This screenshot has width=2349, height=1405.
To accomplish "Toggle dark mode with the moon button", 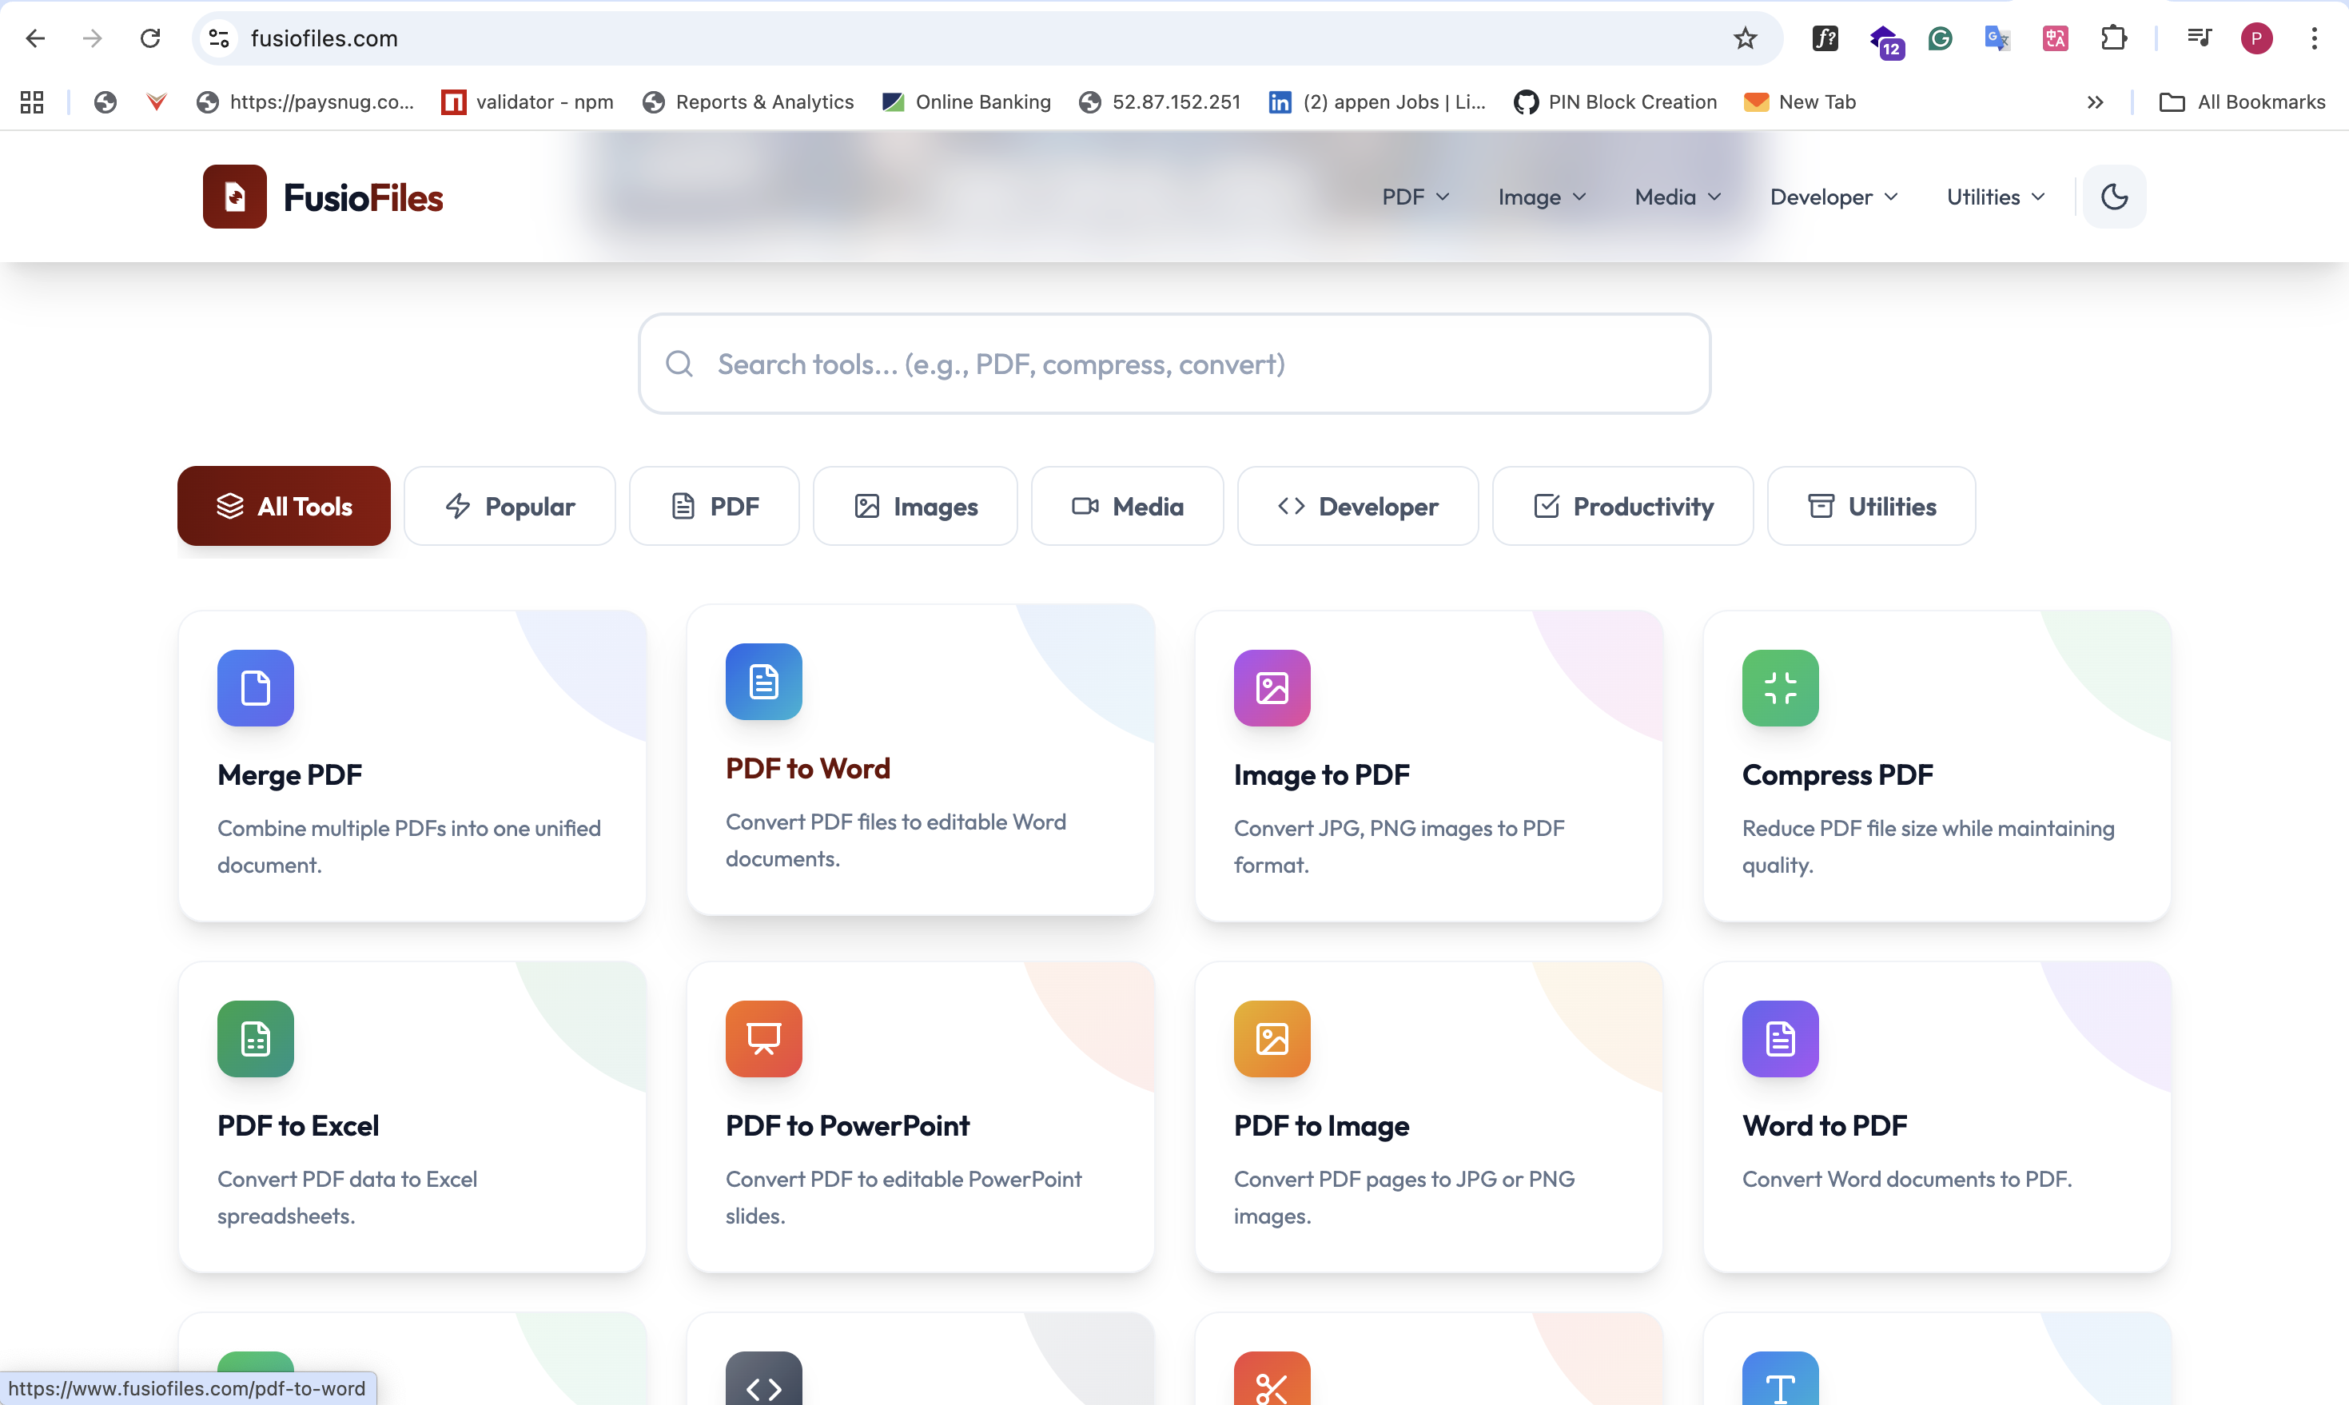I will (x=2114, y=196).
